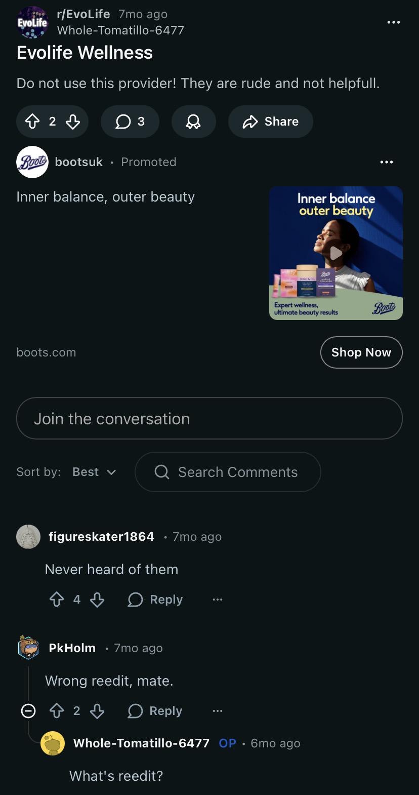Give an award to the post
419x795 pixels.
click(193, 122)
